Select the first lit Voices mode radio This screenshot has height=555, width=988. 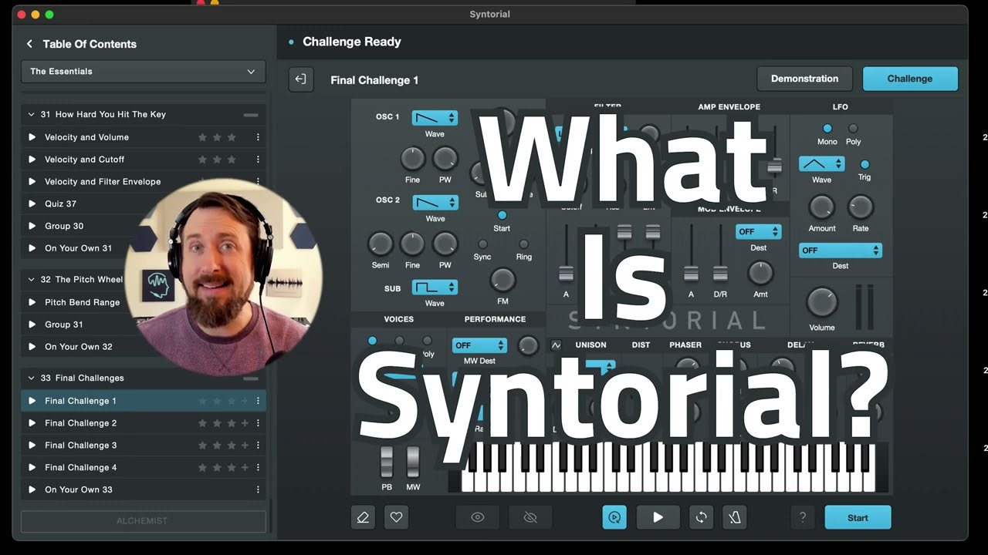click(372, 340)
